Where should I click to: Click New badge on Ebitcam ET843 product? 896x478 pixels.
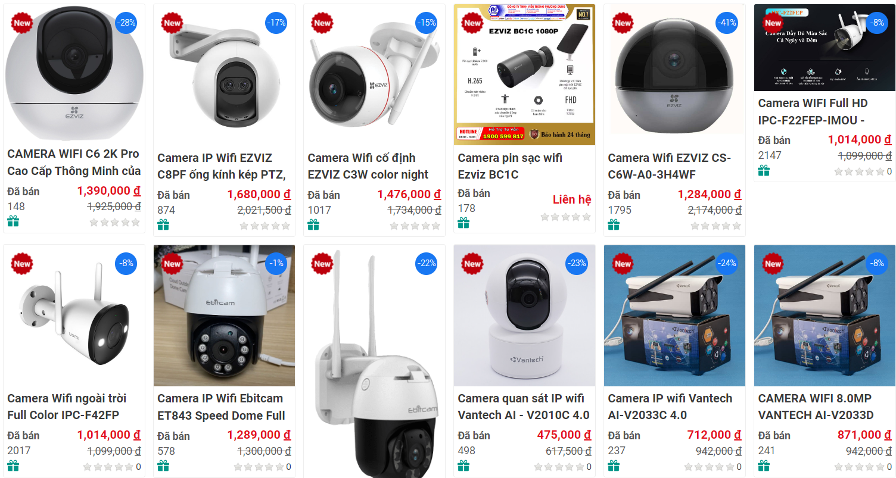pyautogui.click(x=172, y=264)
